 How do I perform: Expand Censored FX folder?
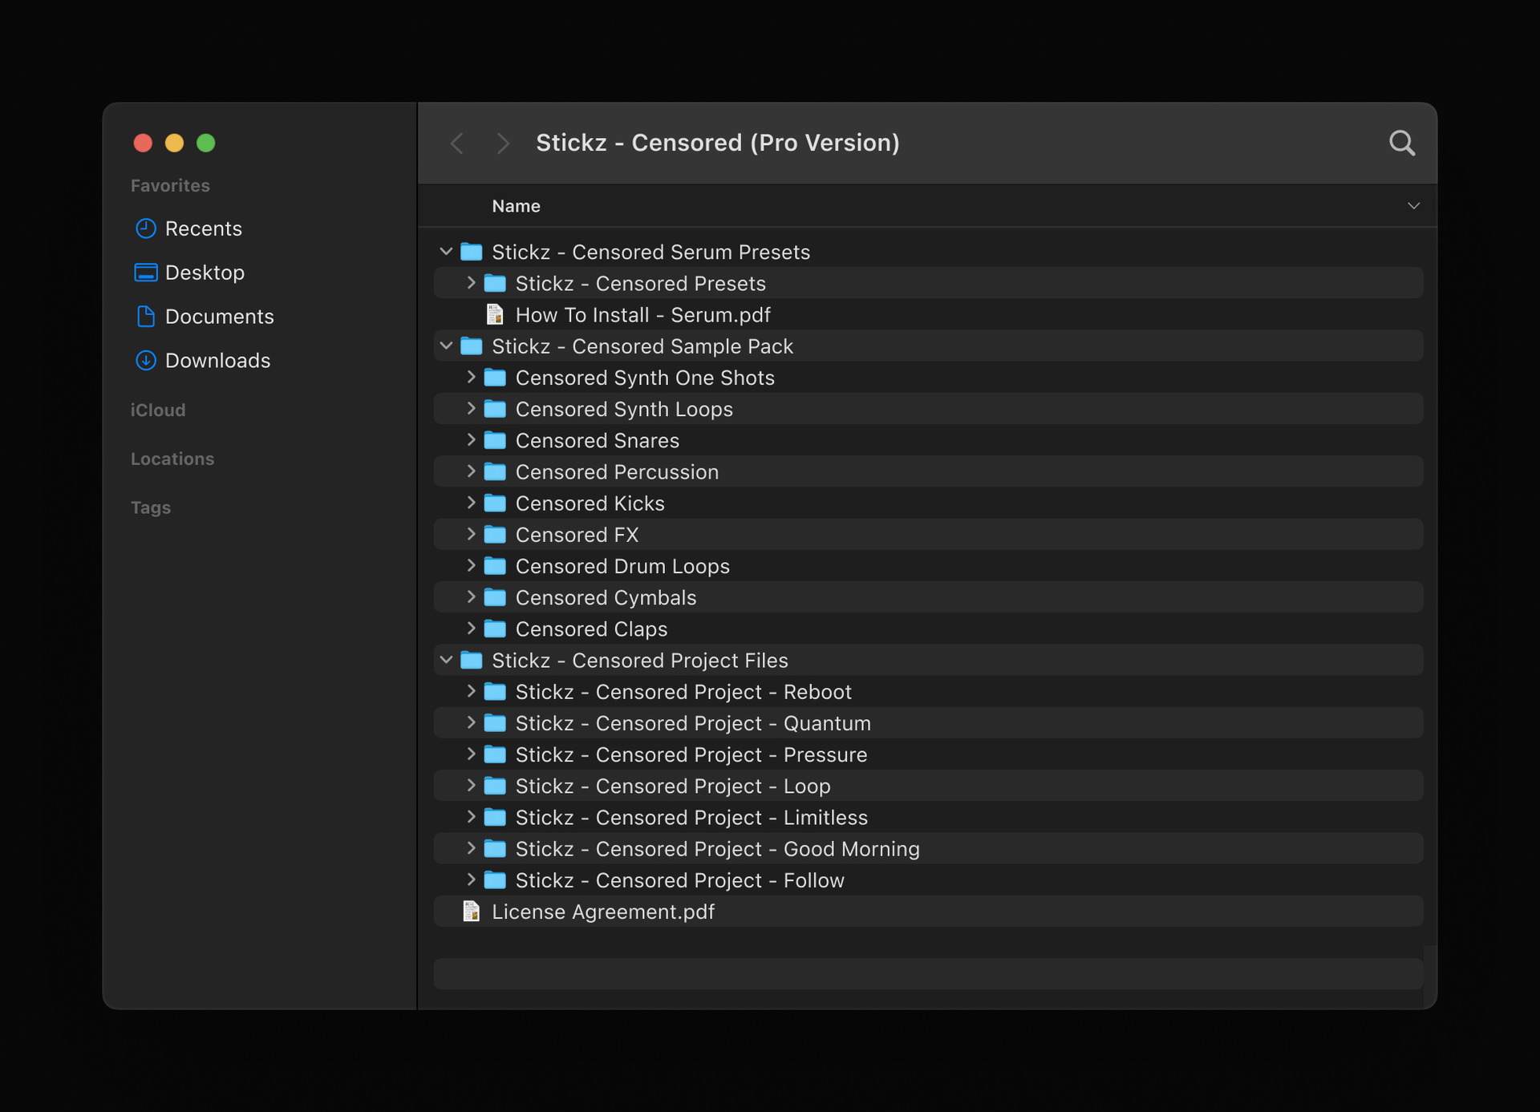(x=471, y=534)
